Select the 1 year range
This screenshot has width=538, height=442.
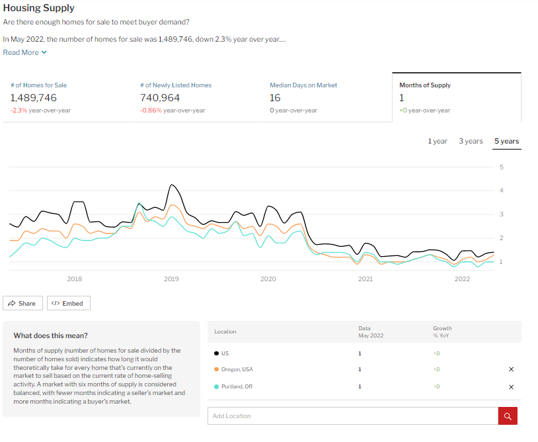pyautogui.click(x=438, y=141)
